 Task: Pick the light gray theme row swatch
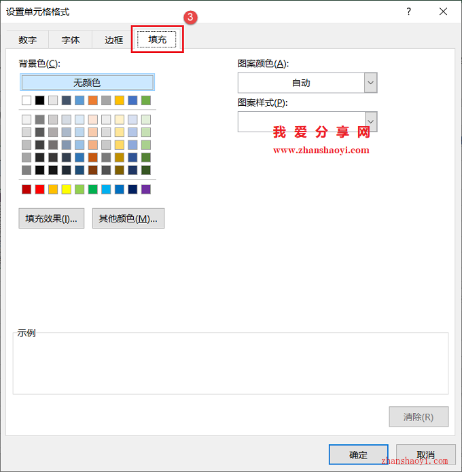53,100
